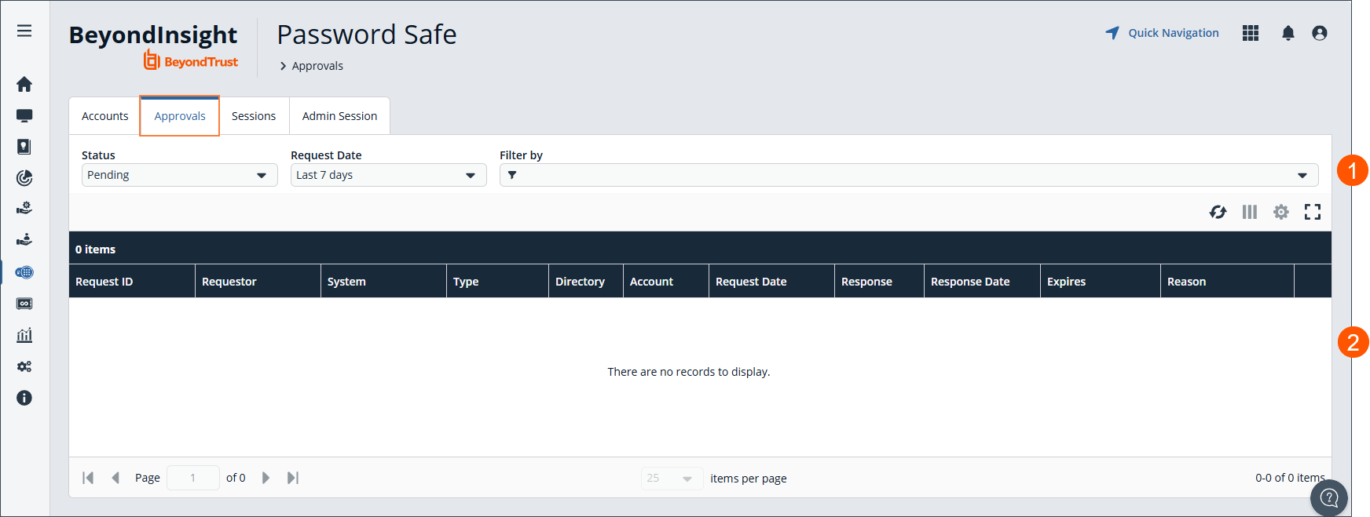Image resolution: width=1370 pixels, height=517 pixels.
Task: Go to previous page
Action: pyautogui.click(x=115, y=478)
